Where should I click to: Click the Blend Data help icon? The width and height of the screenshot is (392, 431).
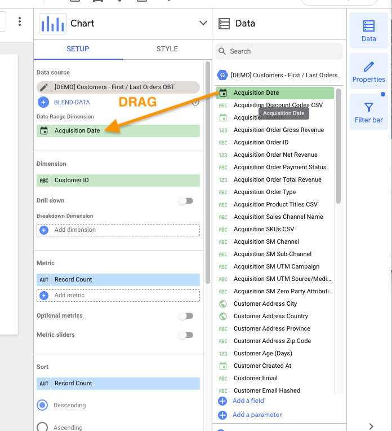pos(195,102)
